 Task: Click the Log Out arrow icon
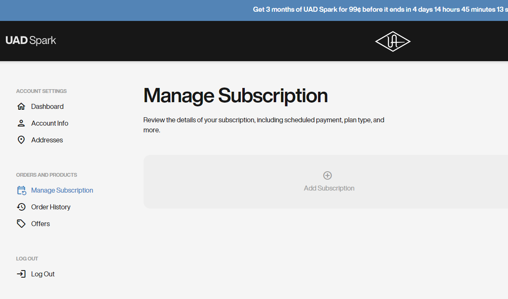point(21,274)
